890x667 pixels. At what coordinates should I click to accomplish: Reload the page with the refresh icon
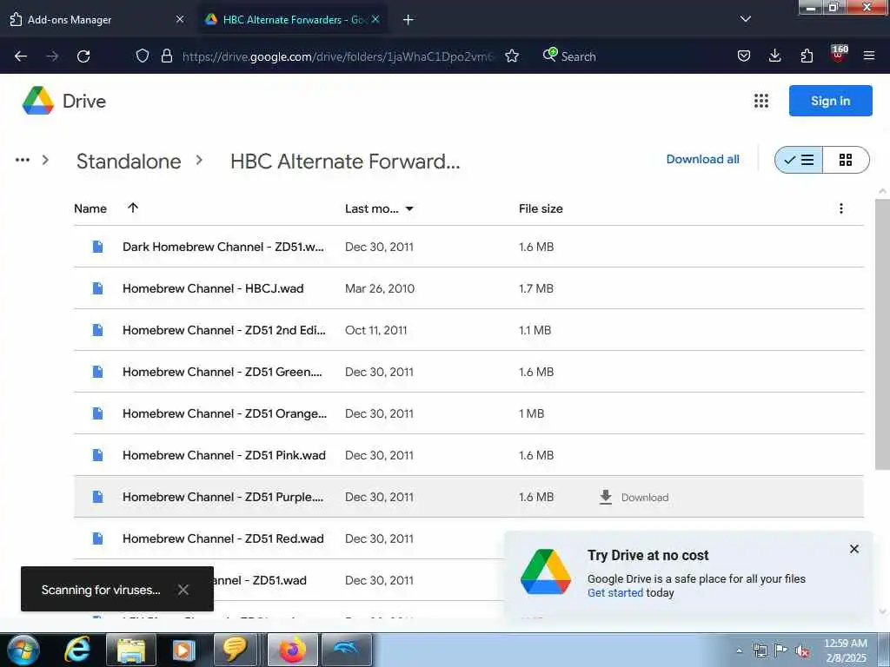coord(83,56)
